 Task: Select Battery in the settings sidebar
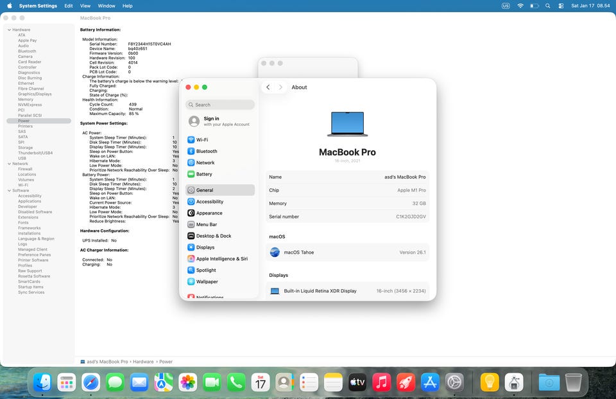[203, 174]
